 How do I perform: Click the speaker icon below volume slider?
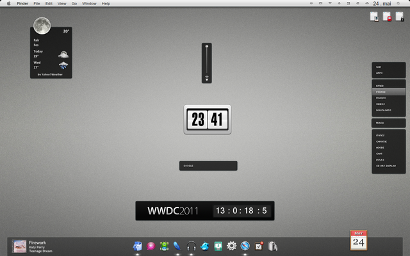pos(206,78)
